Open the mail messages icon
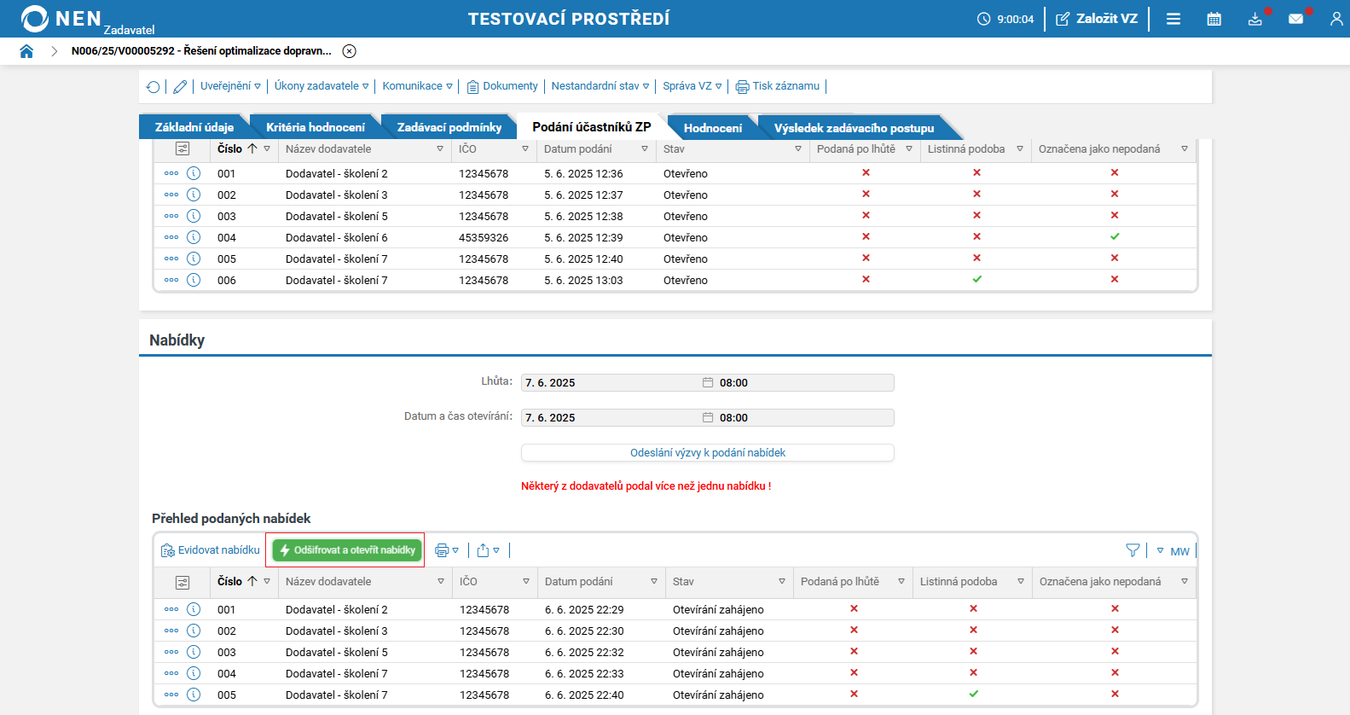 pos(1295,19)
